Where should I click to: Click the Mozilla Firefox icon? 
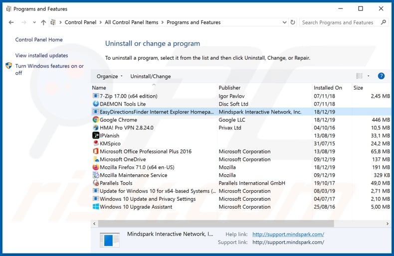(96, 167)
